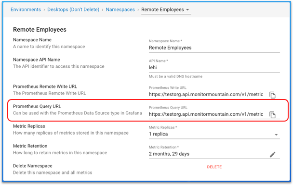Click the red DELETE button
This screenshot has height=185, width=293.
pos(214,167)
